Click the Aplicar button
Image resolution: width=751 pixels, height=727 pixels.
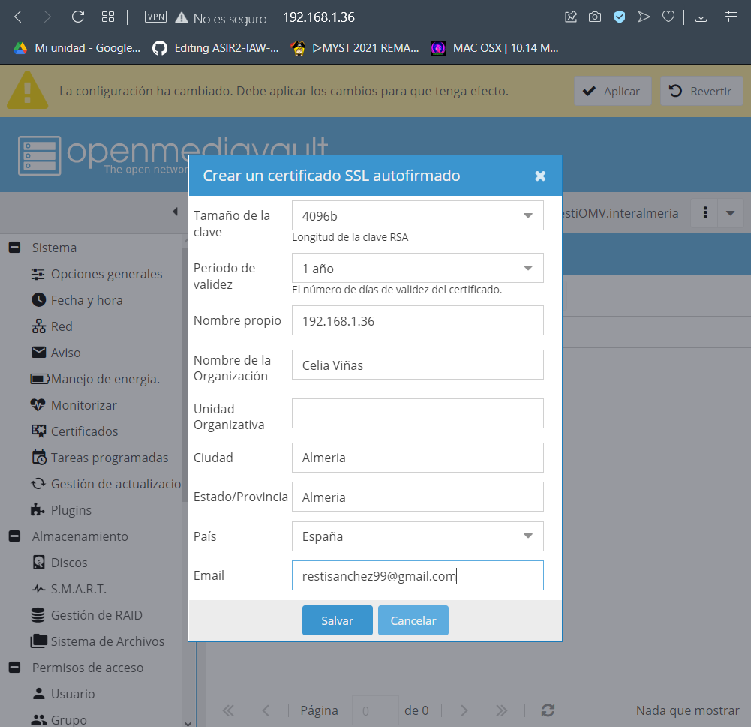coord(613,91)
